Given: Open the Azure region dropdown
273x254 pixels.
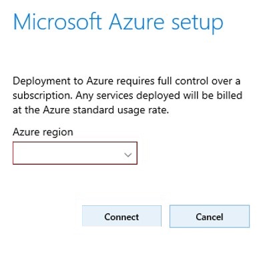Looking at the screenshot, I should point(75,153).
